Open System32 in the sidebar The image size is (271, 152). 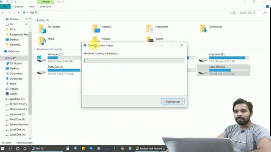pos(15,45)
